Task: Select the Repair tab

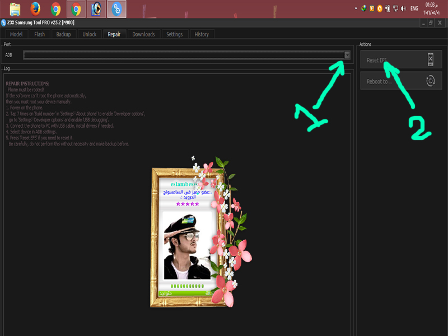Action: (x=114, y=34)
